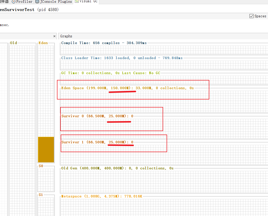268x216 pixels.
Task: Click the Eden Space graph label
Action: 127,88
